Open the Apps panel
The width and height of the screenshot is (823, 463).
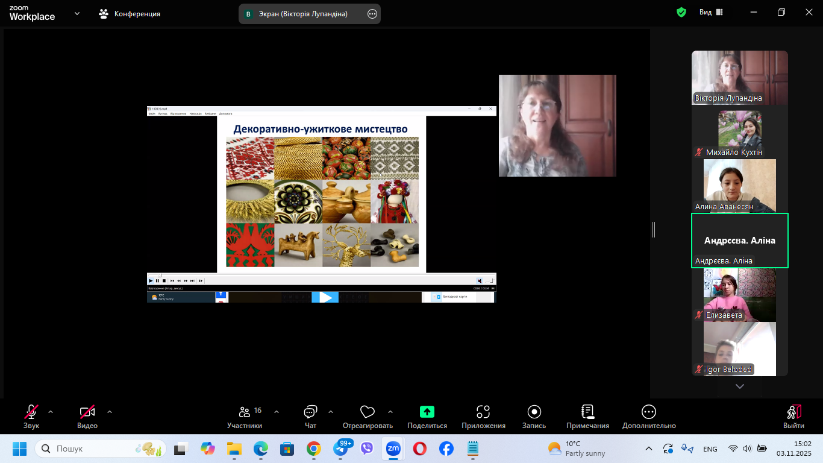click(483, 416)
